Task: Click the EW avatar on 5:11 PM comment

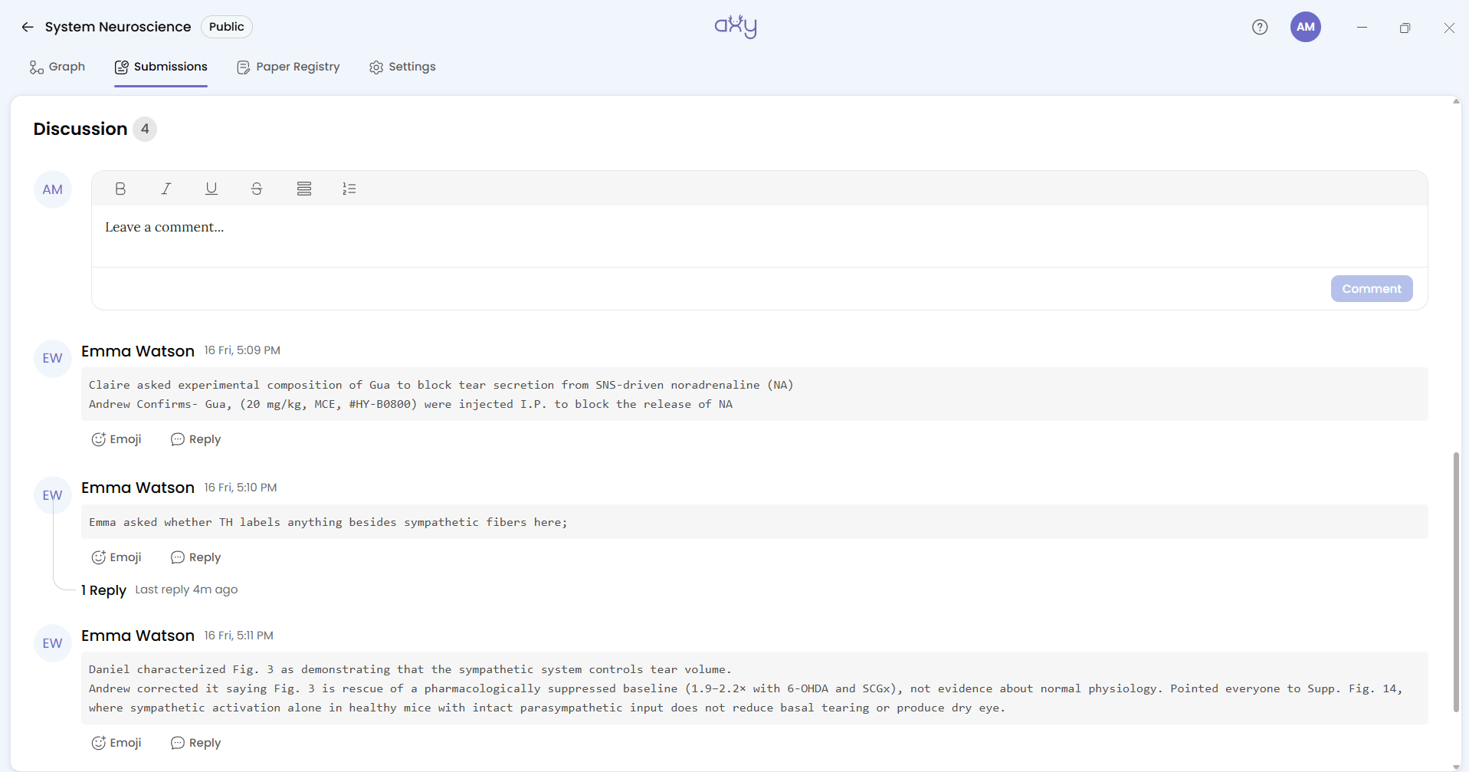Action: (53, 643)
